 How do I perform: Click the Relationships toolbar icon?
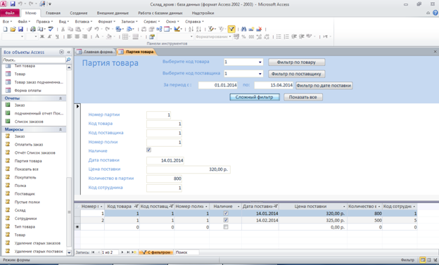click(159, 29)
